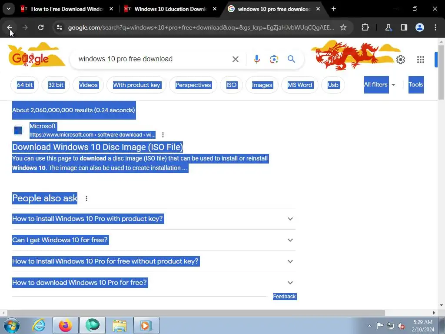
Task: Open a new tab with the plus button
Action: (x=334, y=9)
